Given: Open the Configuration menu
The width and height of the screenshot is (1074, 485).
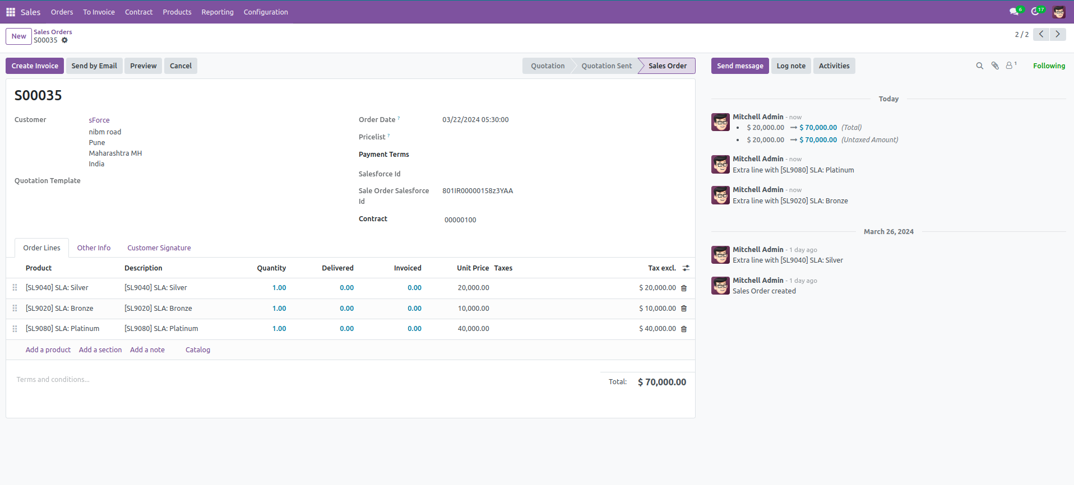Looking at the screenshot, I should click(x=266, y=12).
